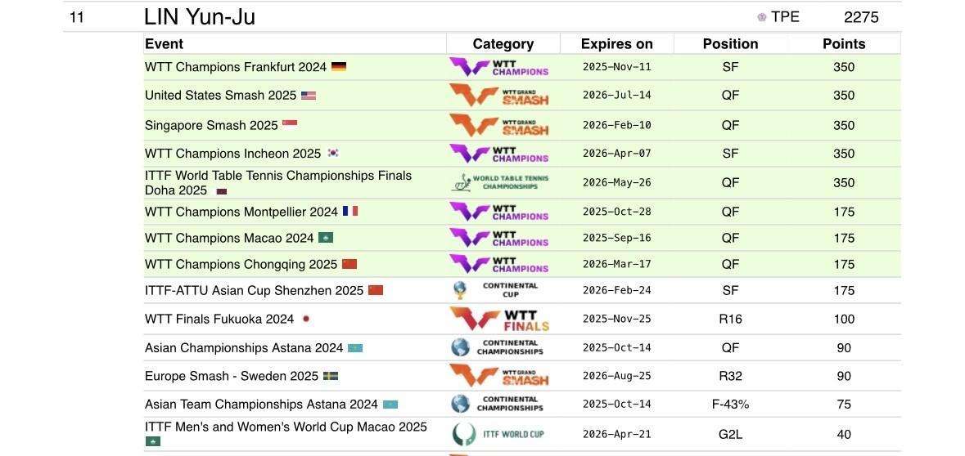Screen dimensions: 965x456
Task: Open Singapore Smash 2025 event entry
Action: coord(212,125)
